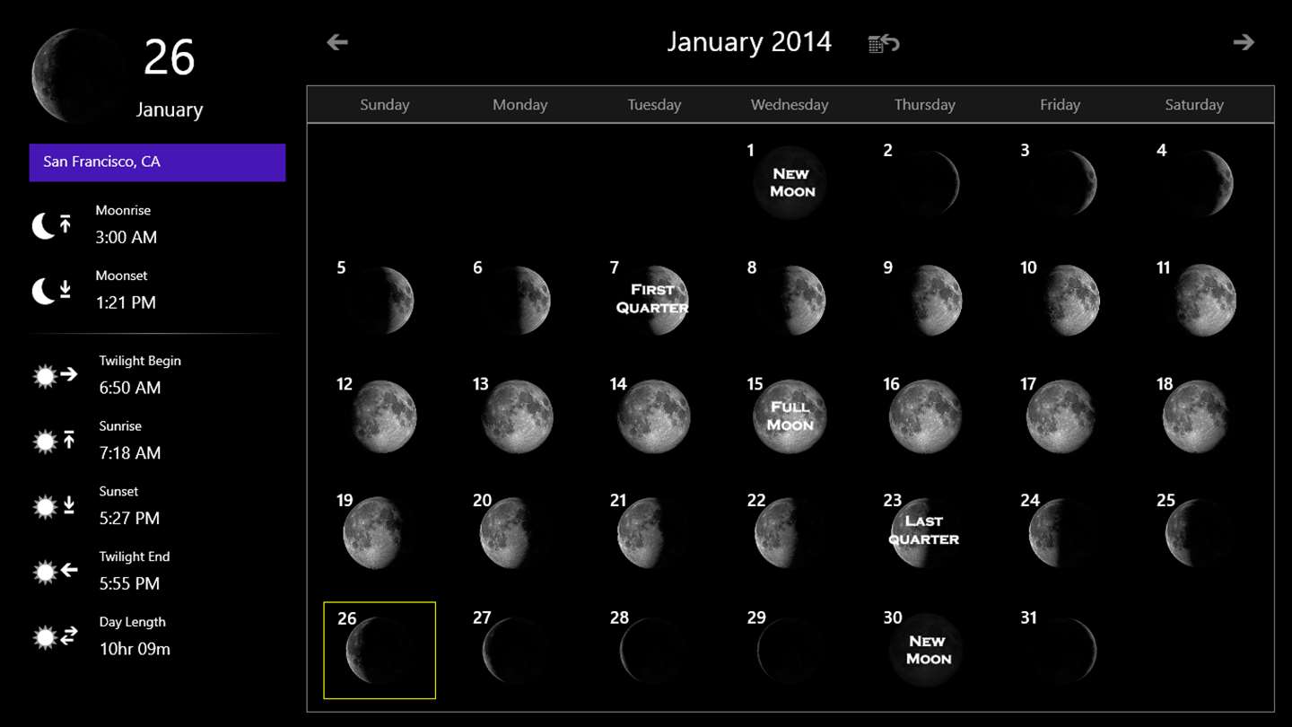The image size is (1292, 727).
Task: Select January 19 in the calendar
Action: 379,532
